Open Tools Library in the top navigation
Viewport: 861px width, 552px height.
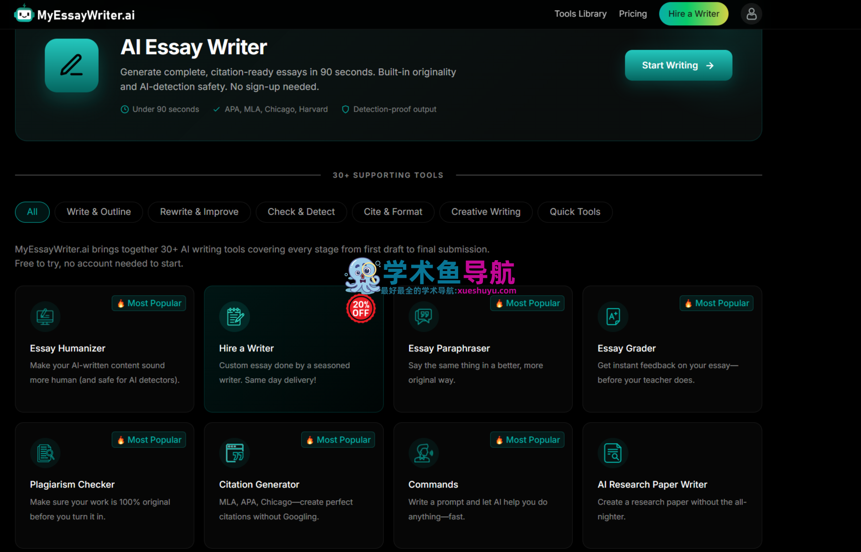tap(580, 14)
